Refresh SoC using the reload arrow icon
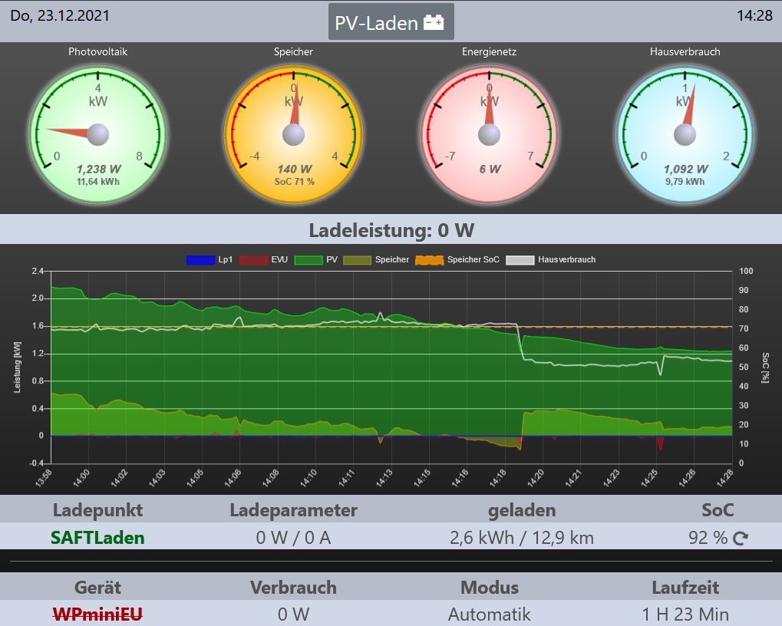782x626 pixels. tap(740, 539)
